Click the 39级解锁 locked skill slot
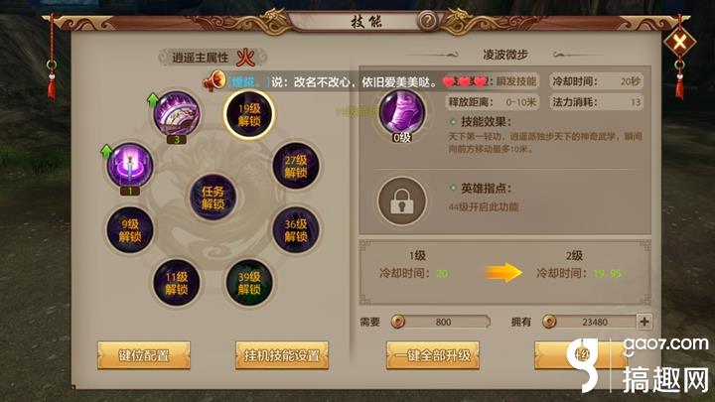Image resolution: width=715 pixels, height=402 pixels. tap(249, 283)
